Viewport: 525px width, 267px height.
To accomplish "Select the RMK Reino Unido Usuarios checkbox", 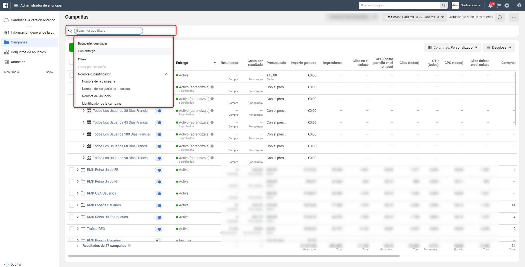I will pyautogui.click(x=72, y=217).
